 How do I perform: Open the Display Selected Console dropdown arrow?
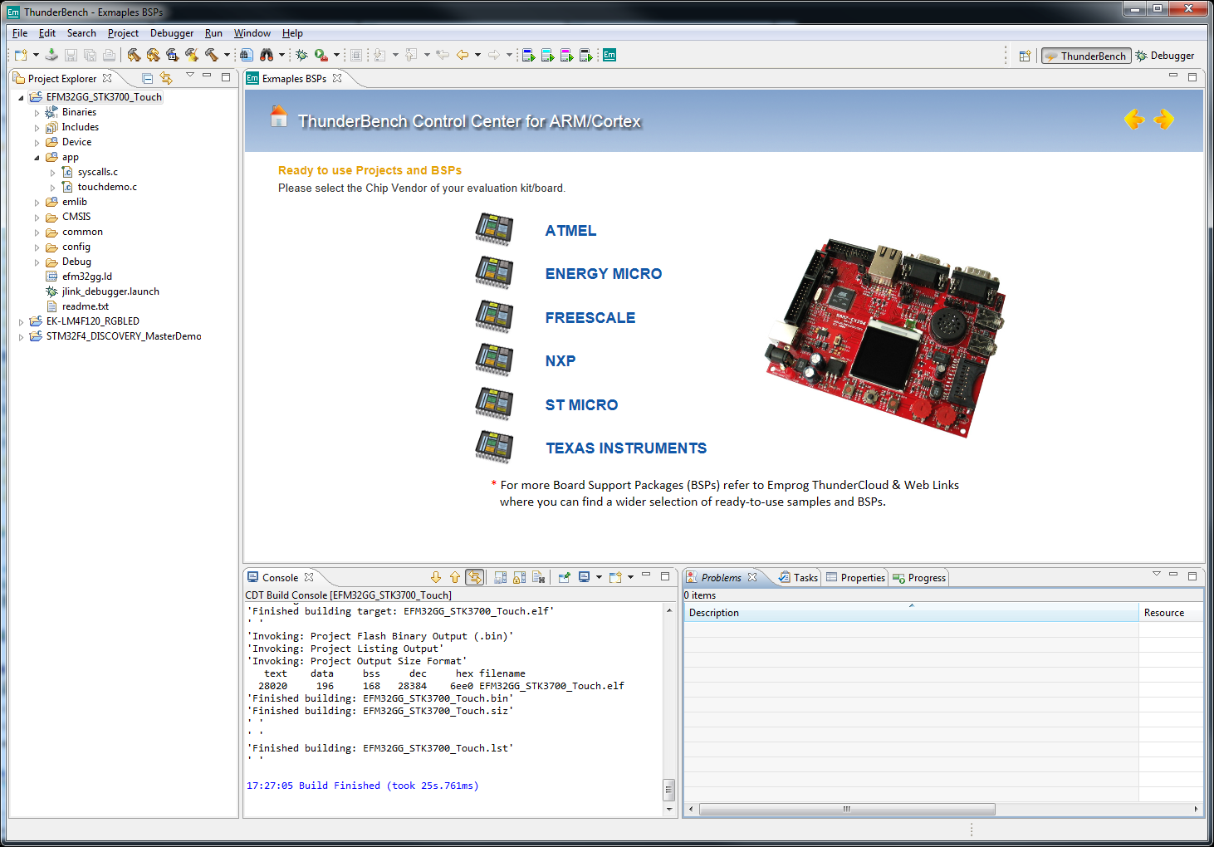[599, 577]
